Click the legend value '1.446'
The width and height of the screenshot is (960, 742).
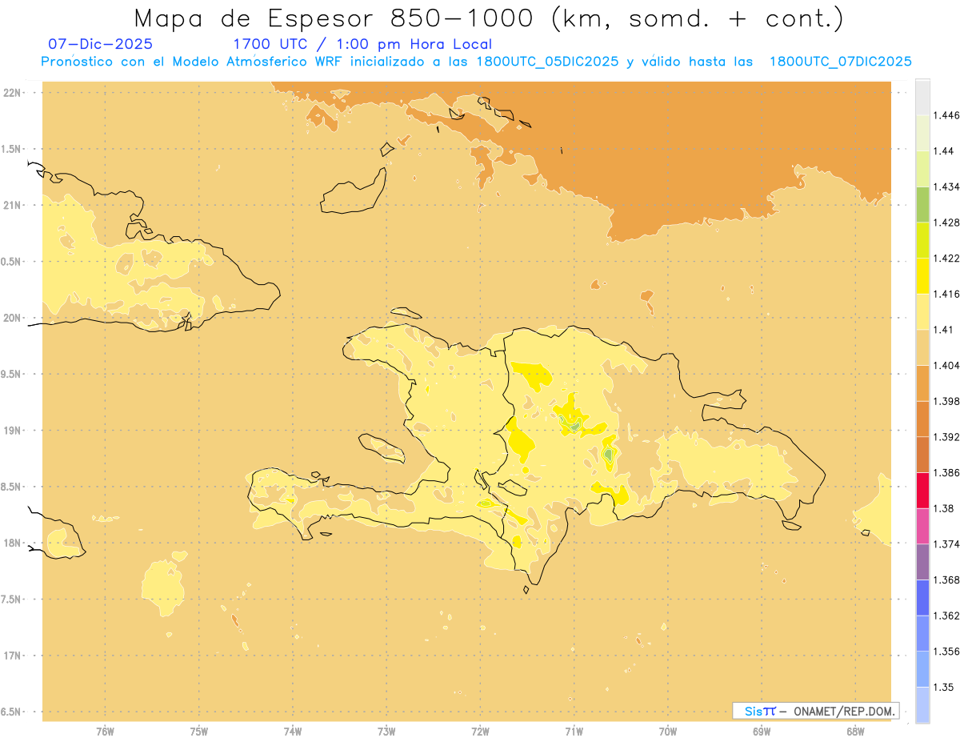(946, 115)
